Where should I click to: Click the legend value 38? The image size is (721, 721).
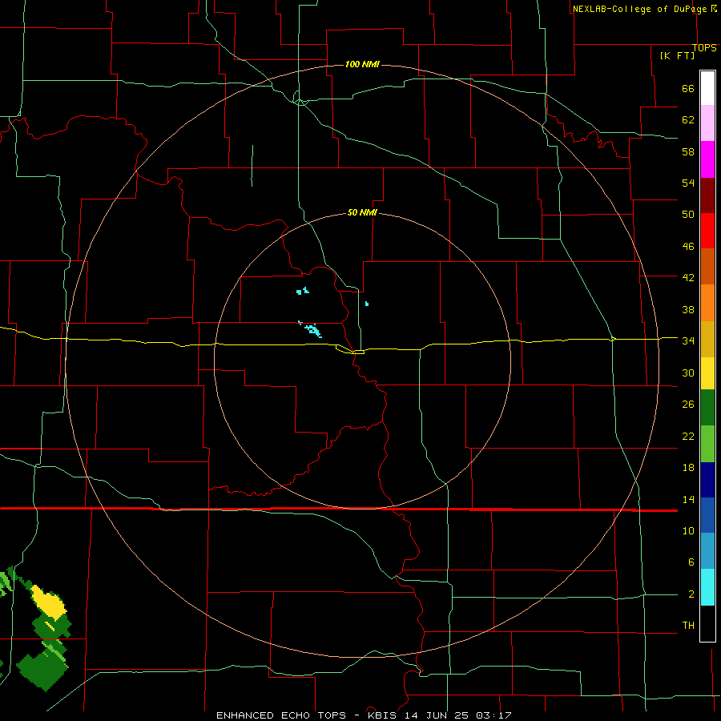(688, 309)
